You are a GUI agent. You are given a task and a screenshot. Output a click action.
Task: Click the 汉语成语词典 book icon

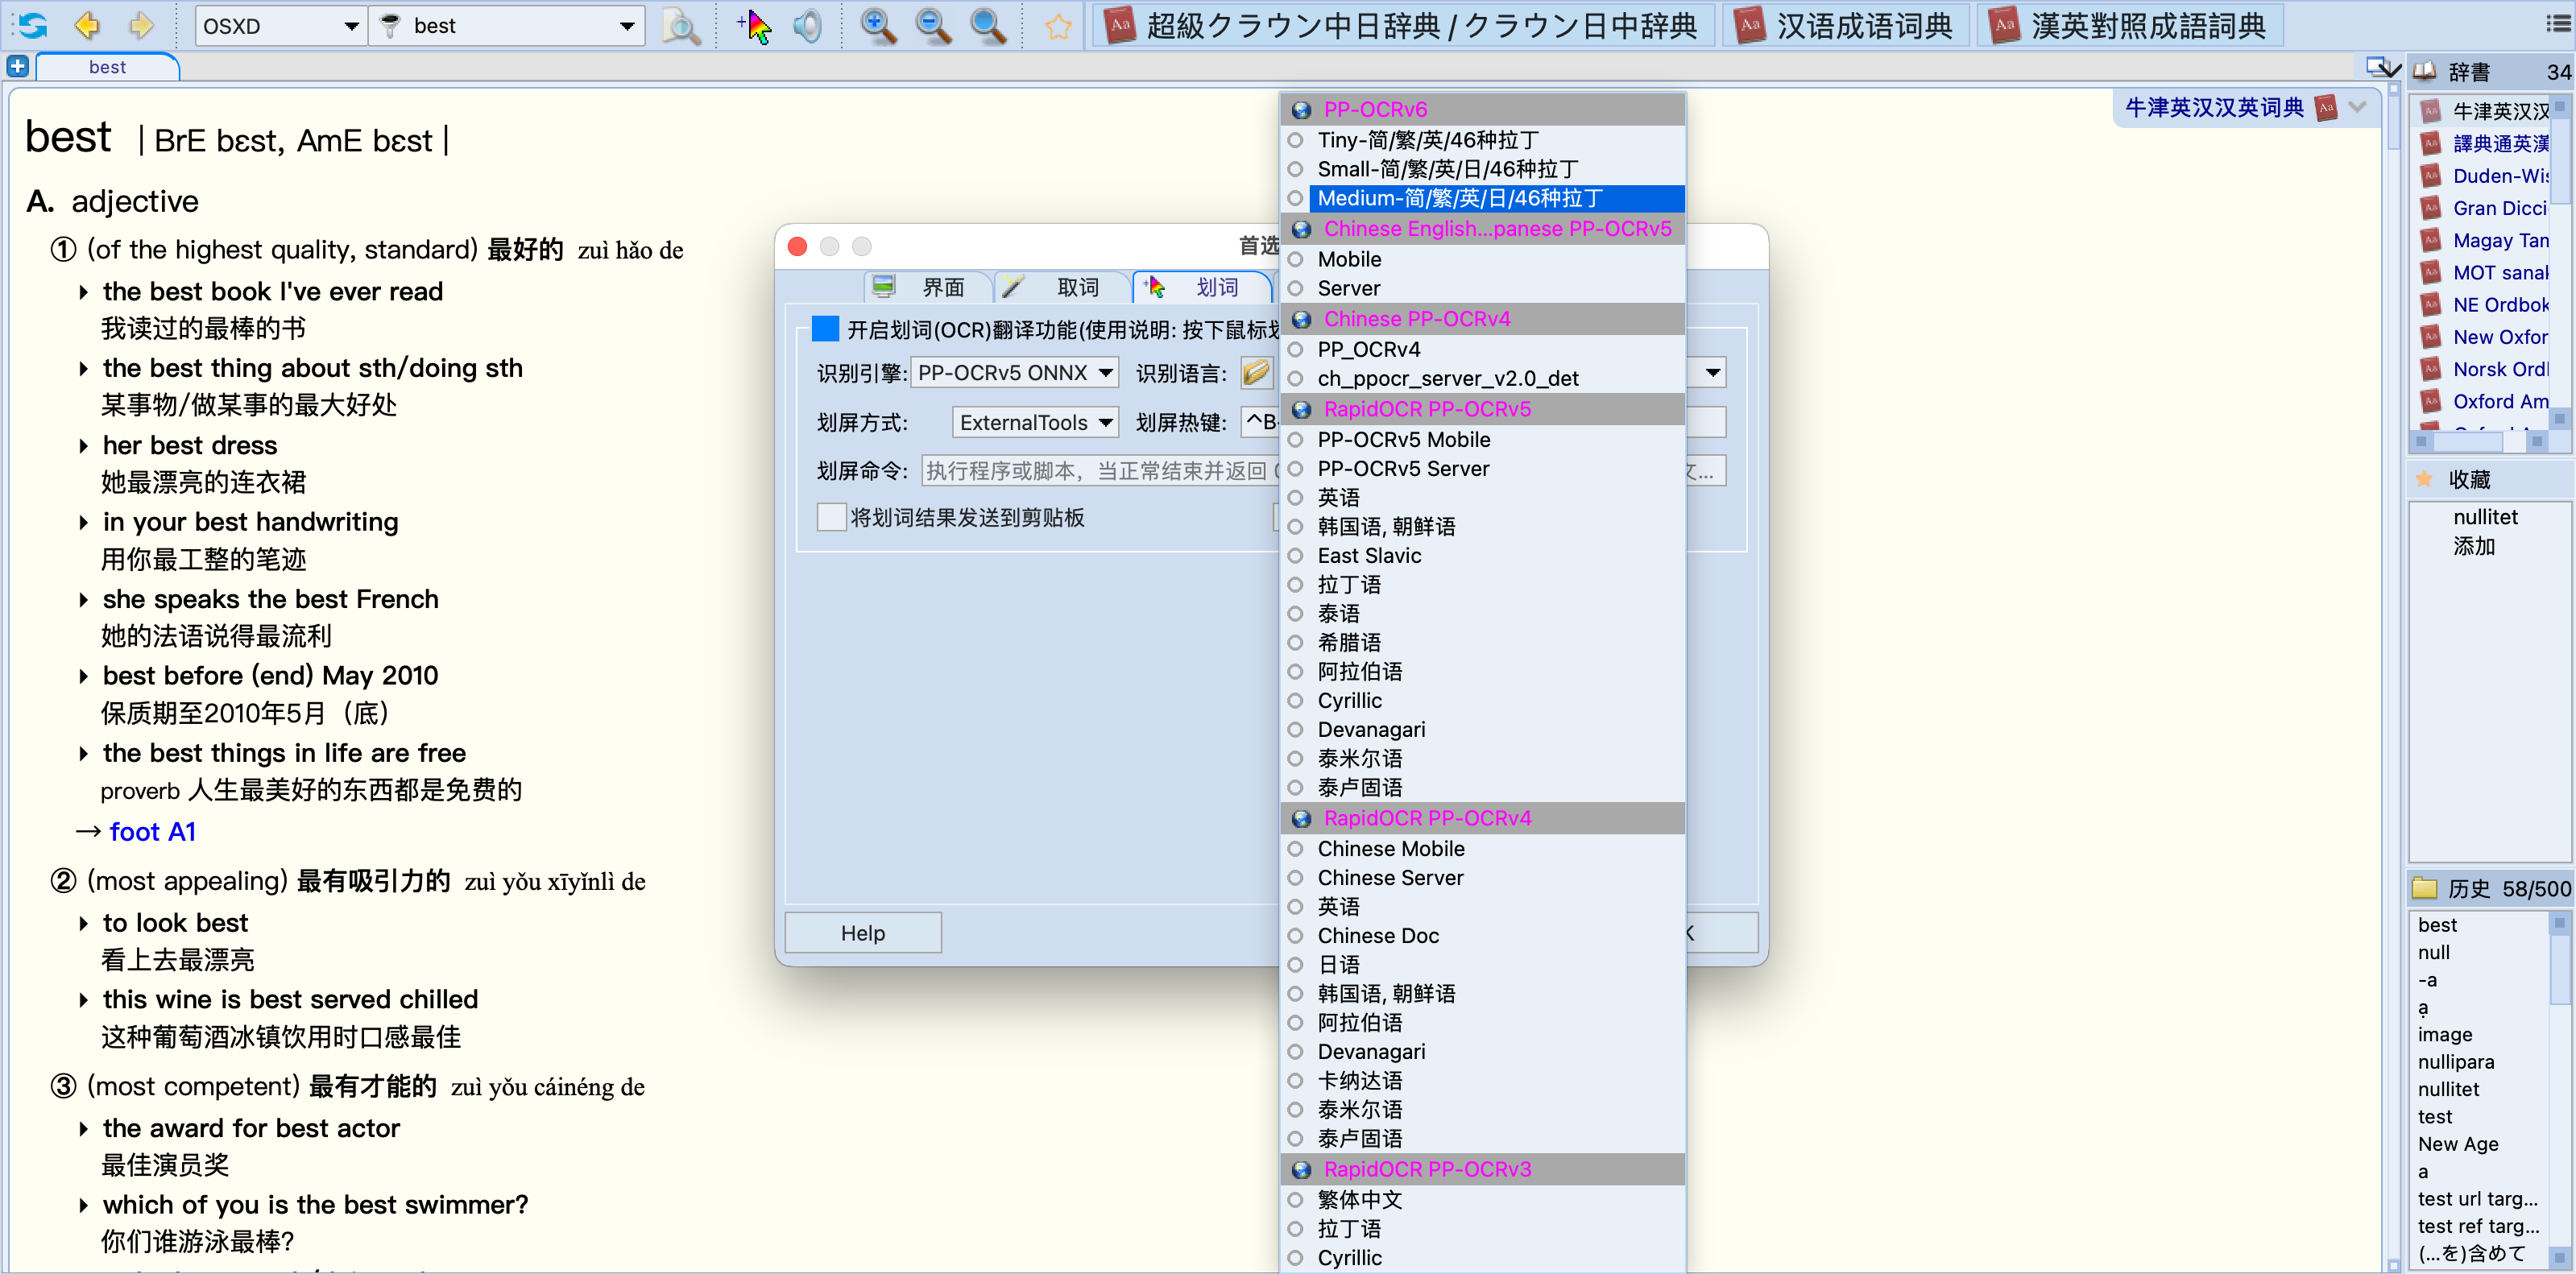click(1750, 26)
